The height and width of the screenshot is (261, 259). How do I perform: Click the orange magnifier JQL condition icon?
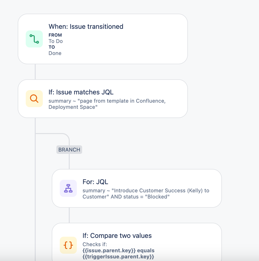34,98
